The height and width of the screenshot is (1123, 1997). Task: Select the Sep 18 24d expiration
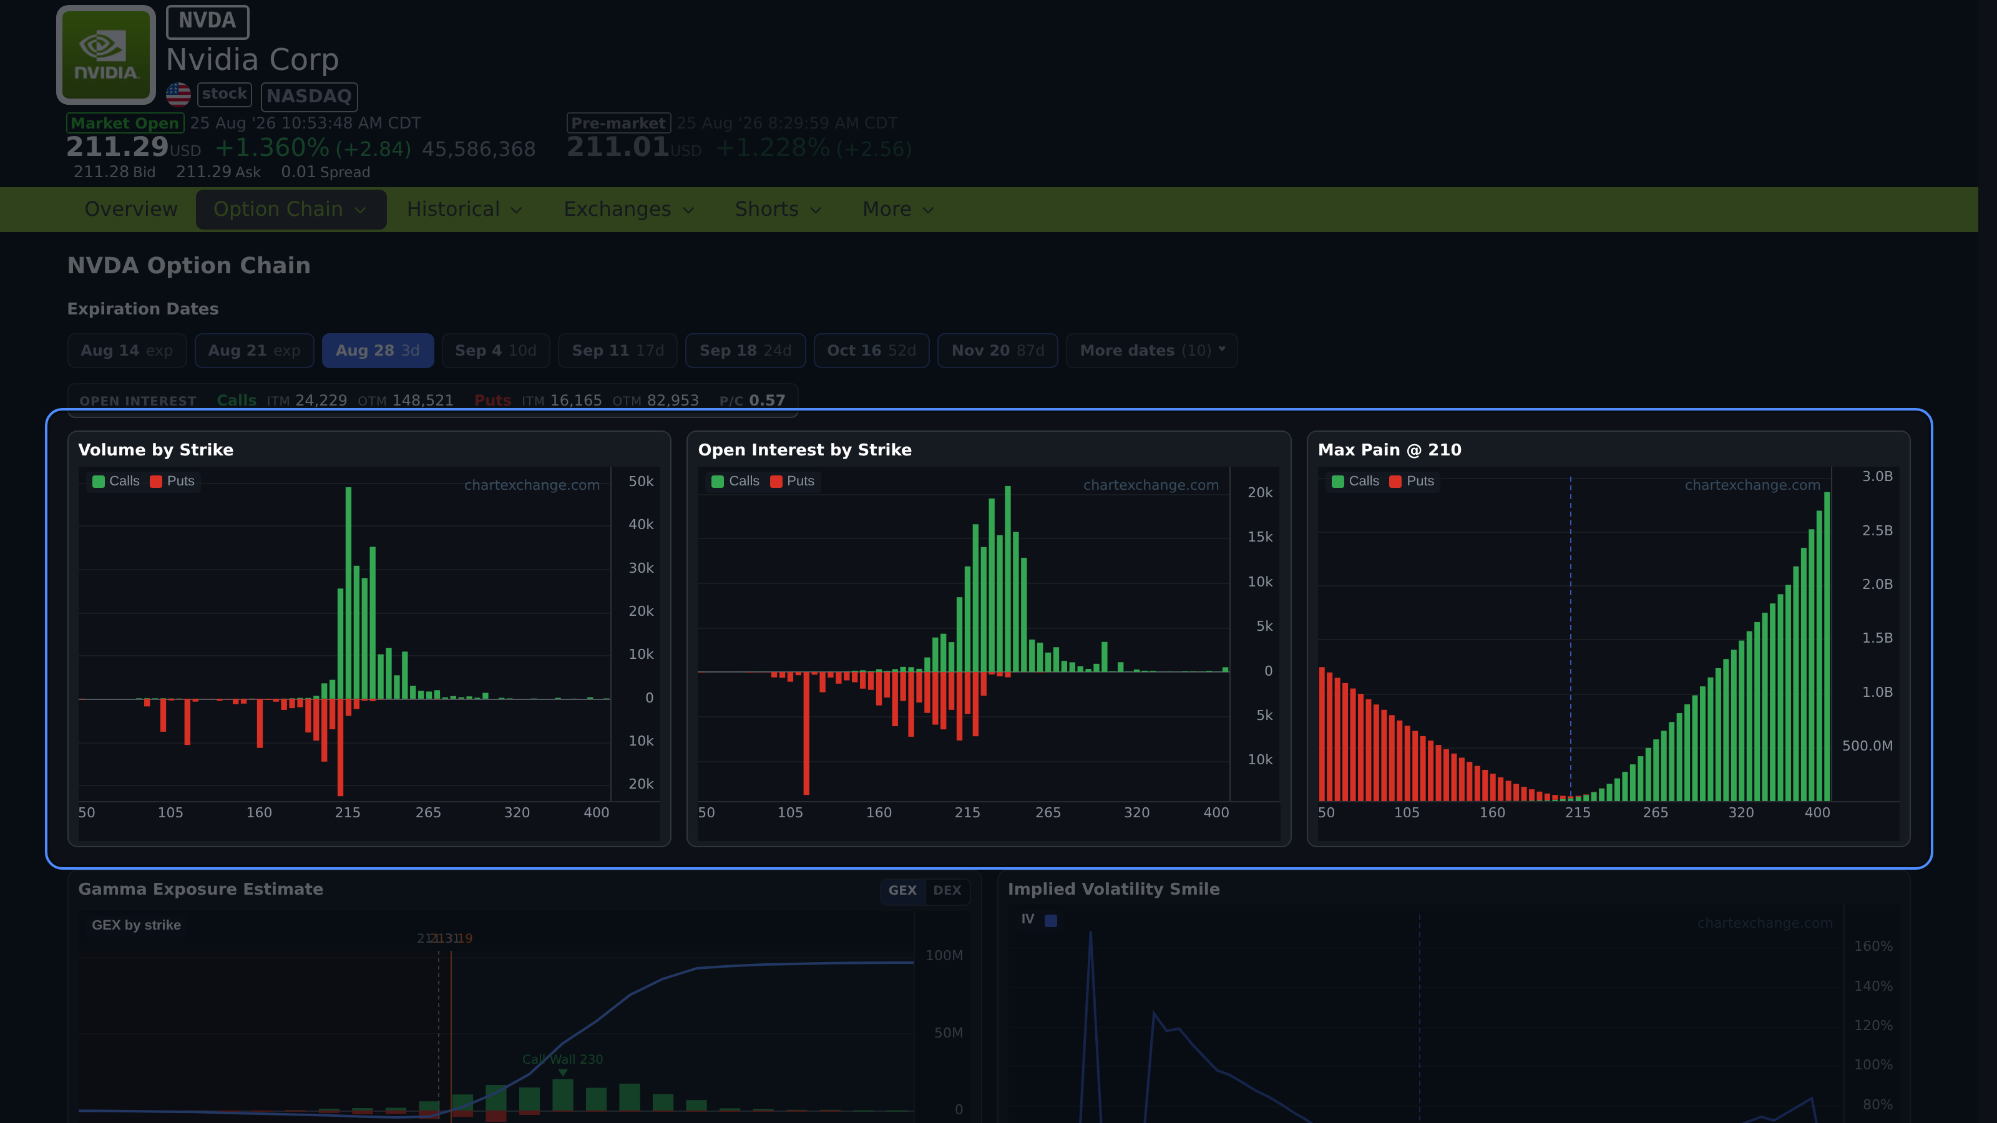pos(745,350)
